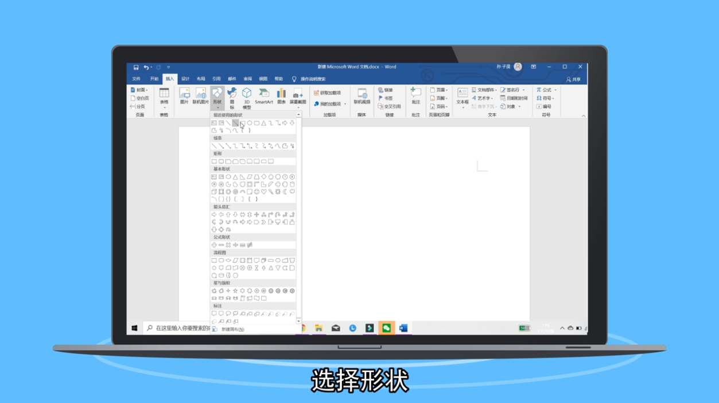Click the 编号 (Number) button in 符号 group
Viewport: 719px width, 403px height.
[x=544, y=106]
